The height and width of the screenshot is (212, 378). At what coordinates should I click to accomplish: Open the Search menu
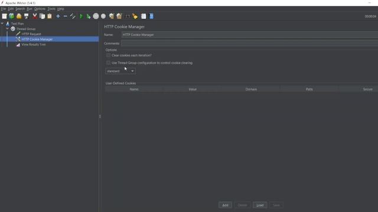20,9
